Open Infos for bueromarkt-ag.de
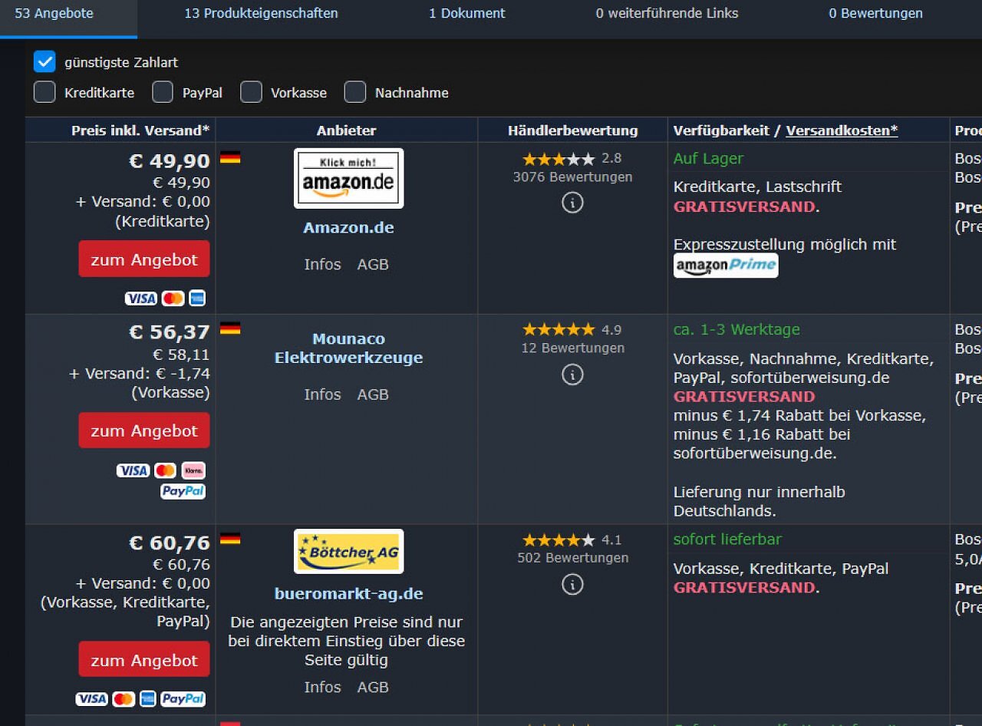982x726 pixels. [322, 687]
